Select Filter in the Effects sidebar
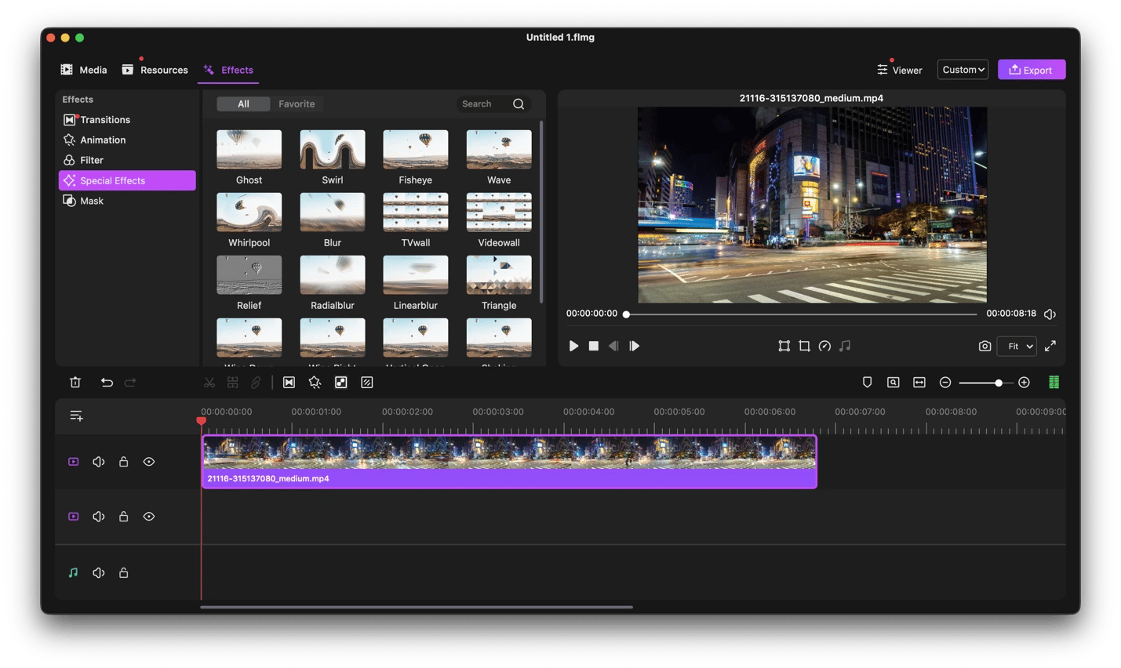 [x=127, y=160]
